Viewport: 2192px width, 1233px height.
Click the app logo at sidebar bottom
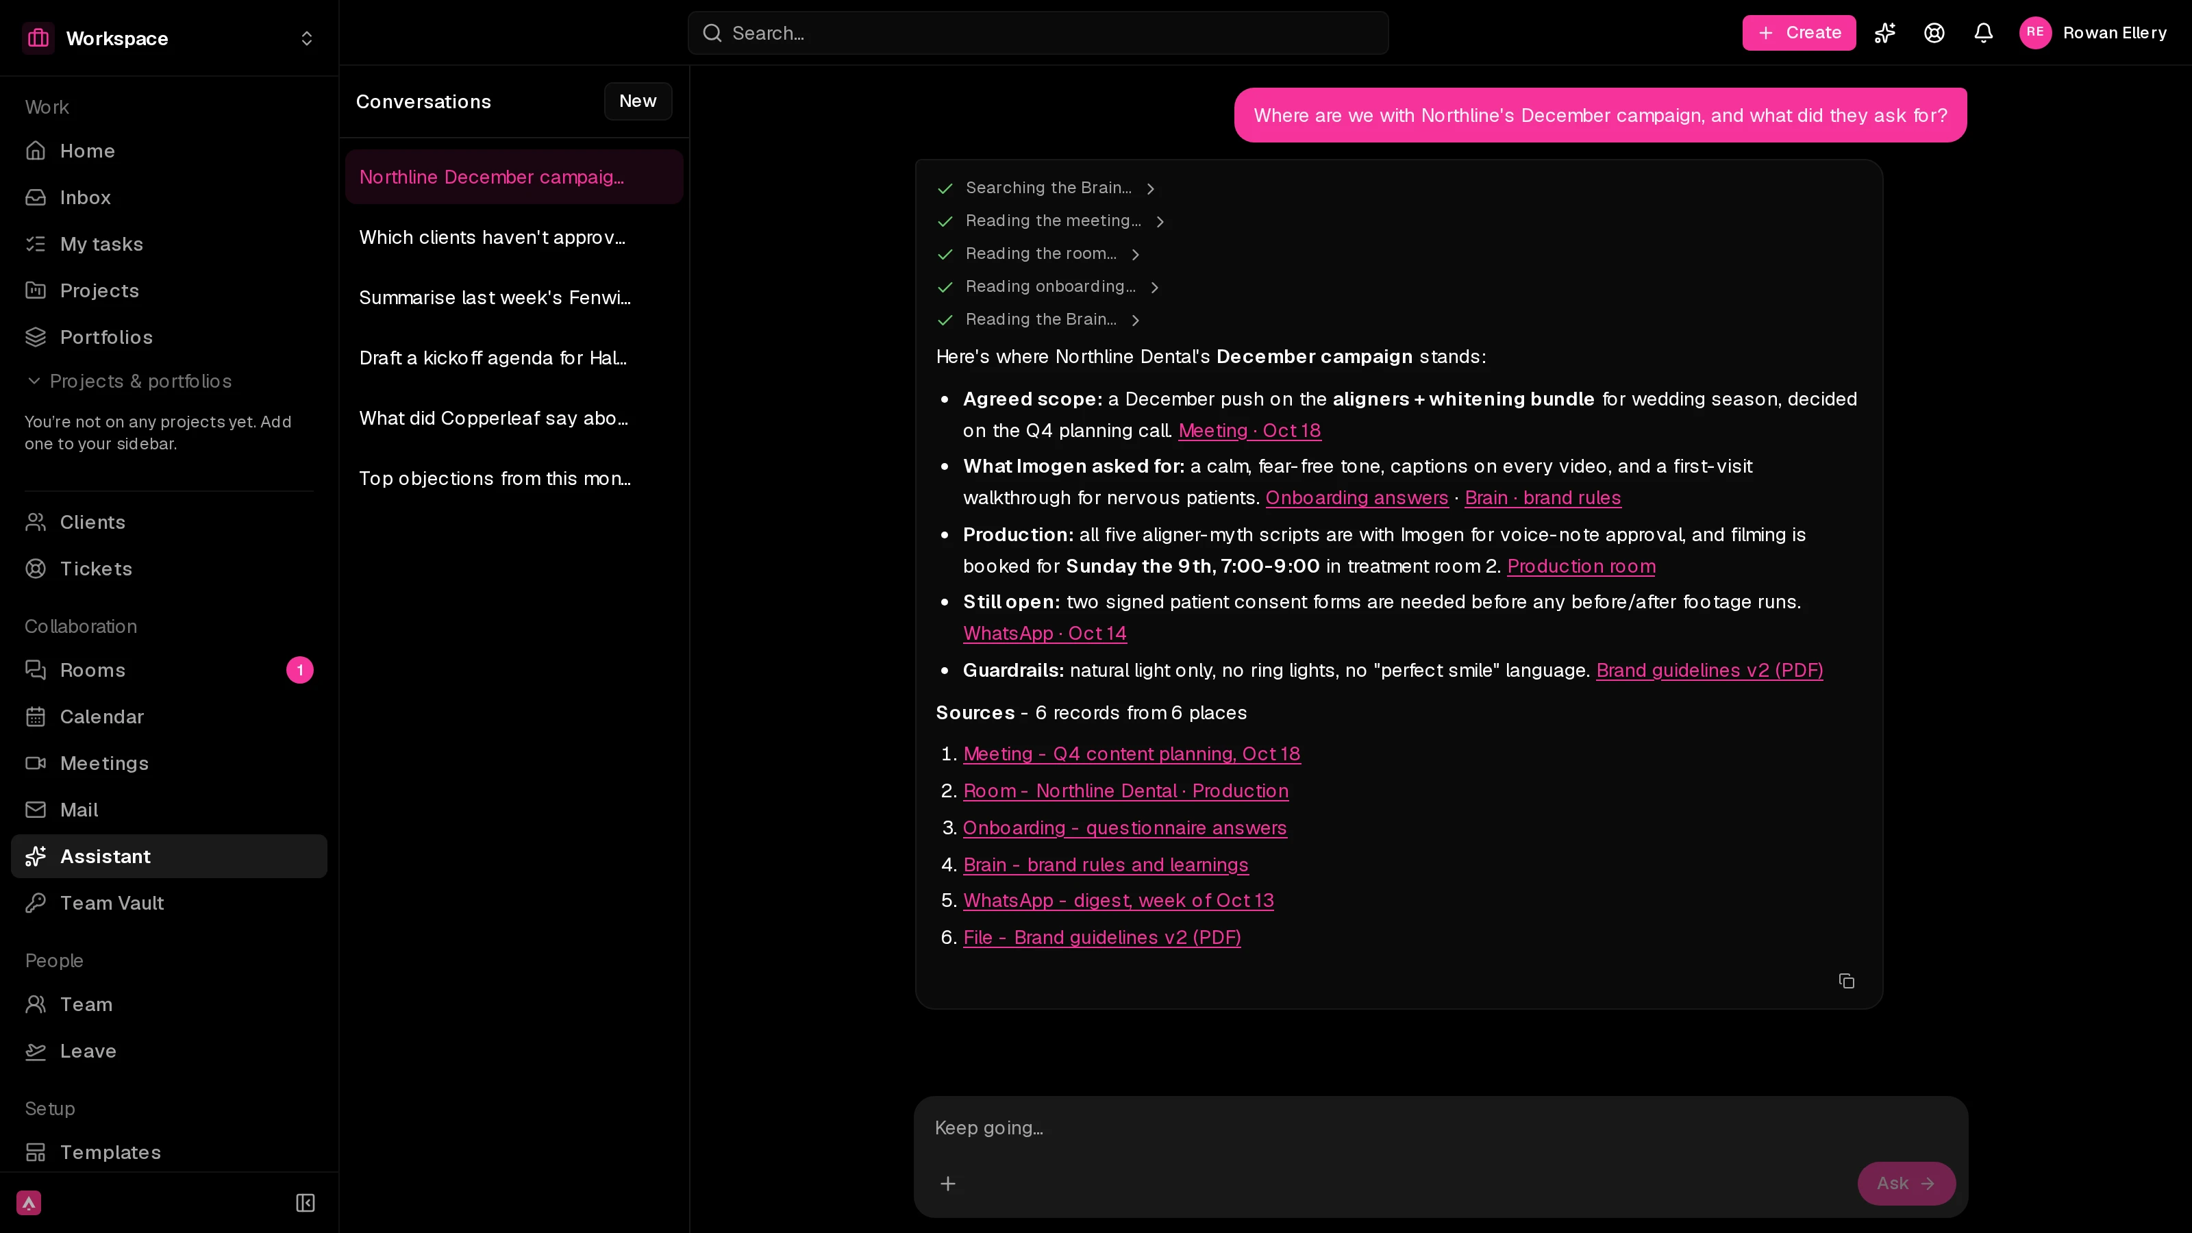tap(29, 1202)
